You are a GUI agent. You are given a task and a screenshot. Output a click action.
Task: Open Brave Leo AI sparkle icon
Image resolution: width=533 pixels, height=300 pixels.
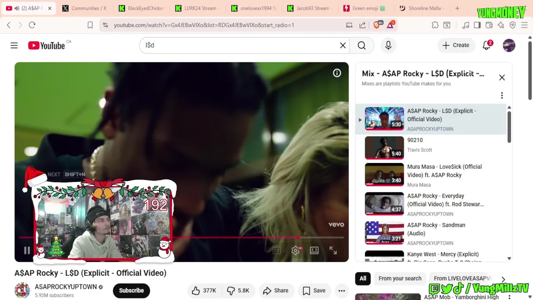[501, 25]
